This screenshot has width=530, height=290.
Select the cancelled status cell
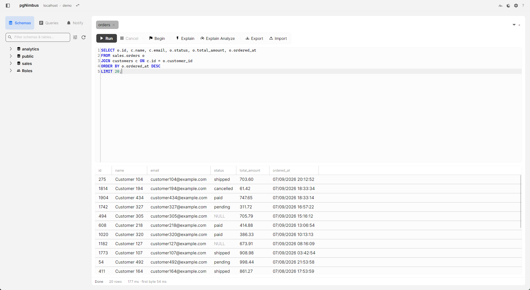click(x=223, y=189)
